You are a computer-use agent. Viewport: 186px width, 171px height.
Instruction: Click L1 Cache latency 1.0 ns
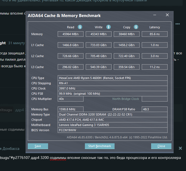tap(155, 45)
